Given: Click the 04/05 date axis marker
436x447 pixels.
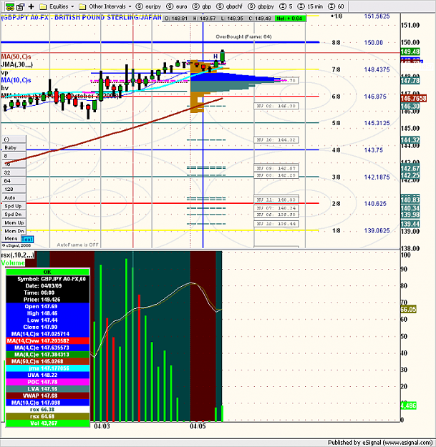Looking at the screenshot, I should click(198, 426).
